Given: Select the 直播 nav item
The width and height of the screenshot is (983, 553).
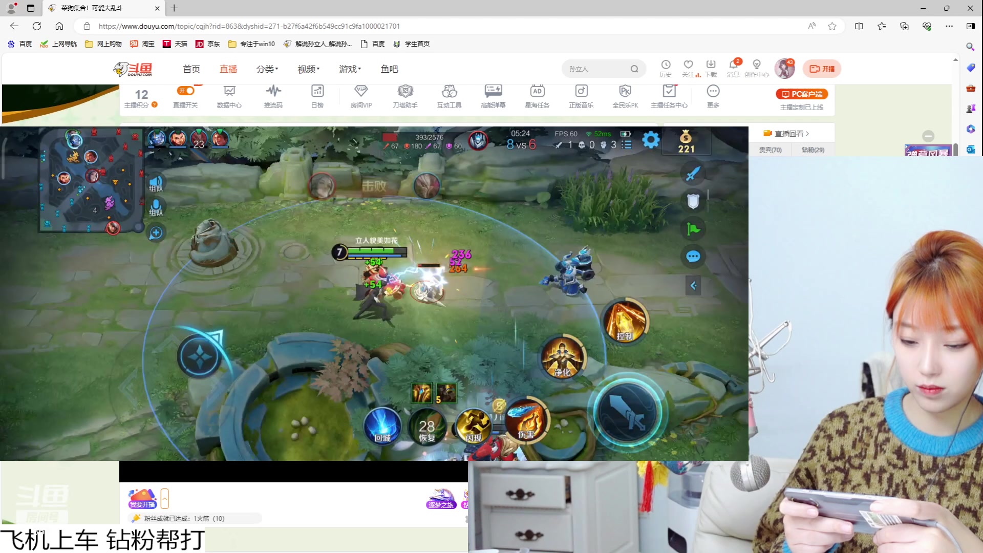Looking at the screenshot, I should click(x=228, y=69).
